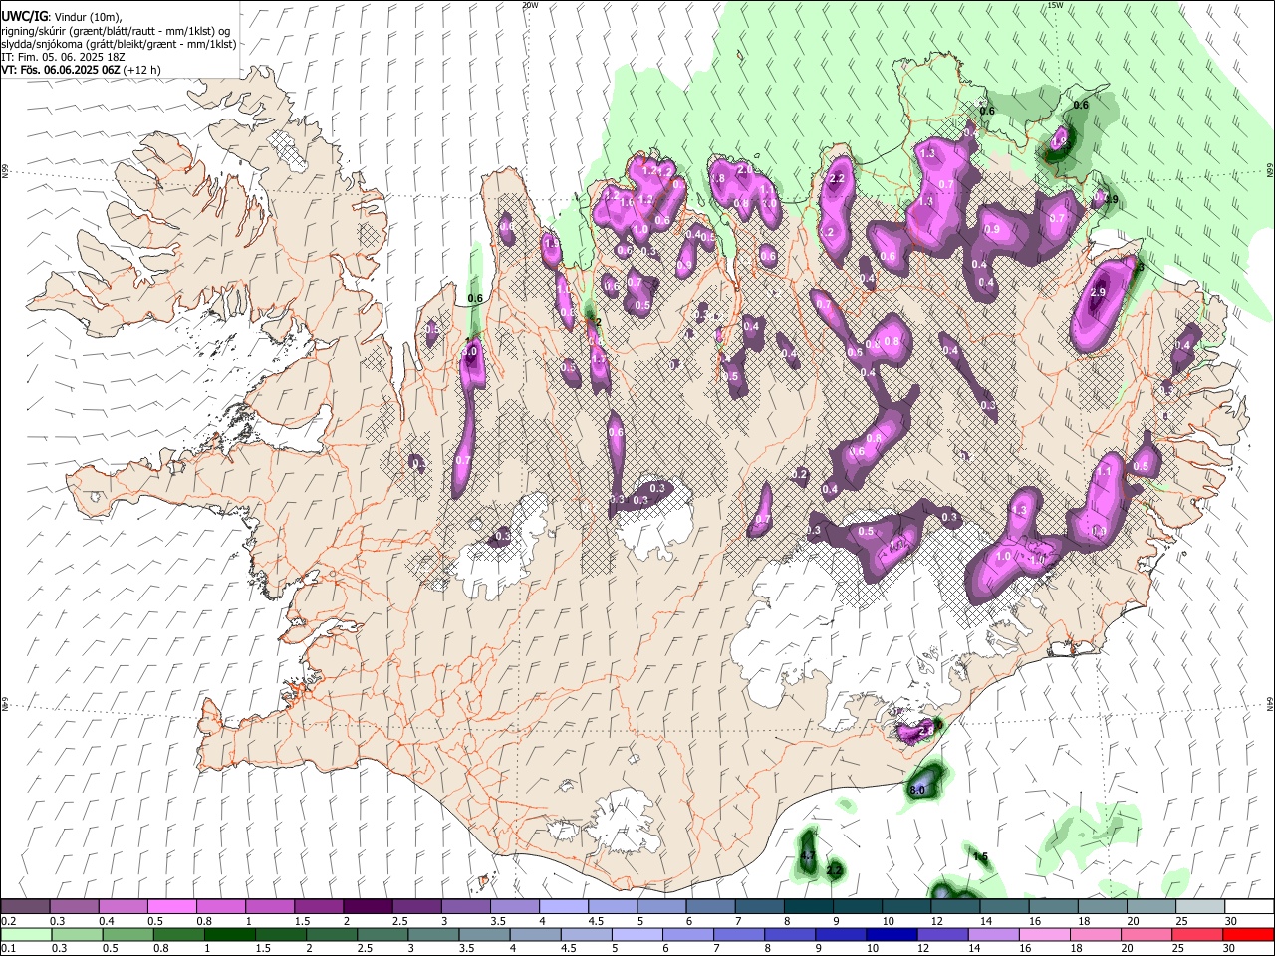Screen dimensions: 1275x956
Task: Click the lower legend swatch labeled 25
Action: pos(1196,934)
